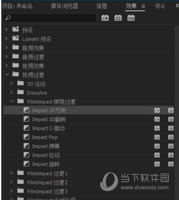Toggle the YUV effects filter icon
This screenshot has width=179, height=200.
(131, 18)
